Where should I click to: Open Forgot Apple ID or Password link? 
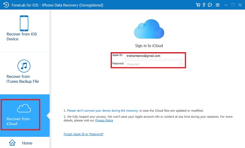coord(83,134)
